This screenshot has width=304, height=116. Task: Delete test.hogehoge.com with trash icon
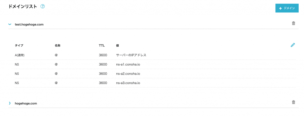294,23
